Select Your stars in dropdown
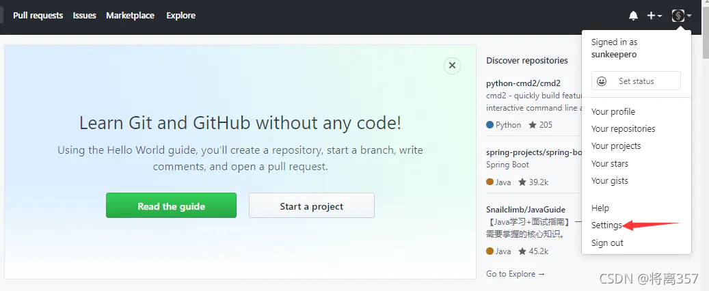Screen dimensions: 709x291 click(x=610, y=163)
